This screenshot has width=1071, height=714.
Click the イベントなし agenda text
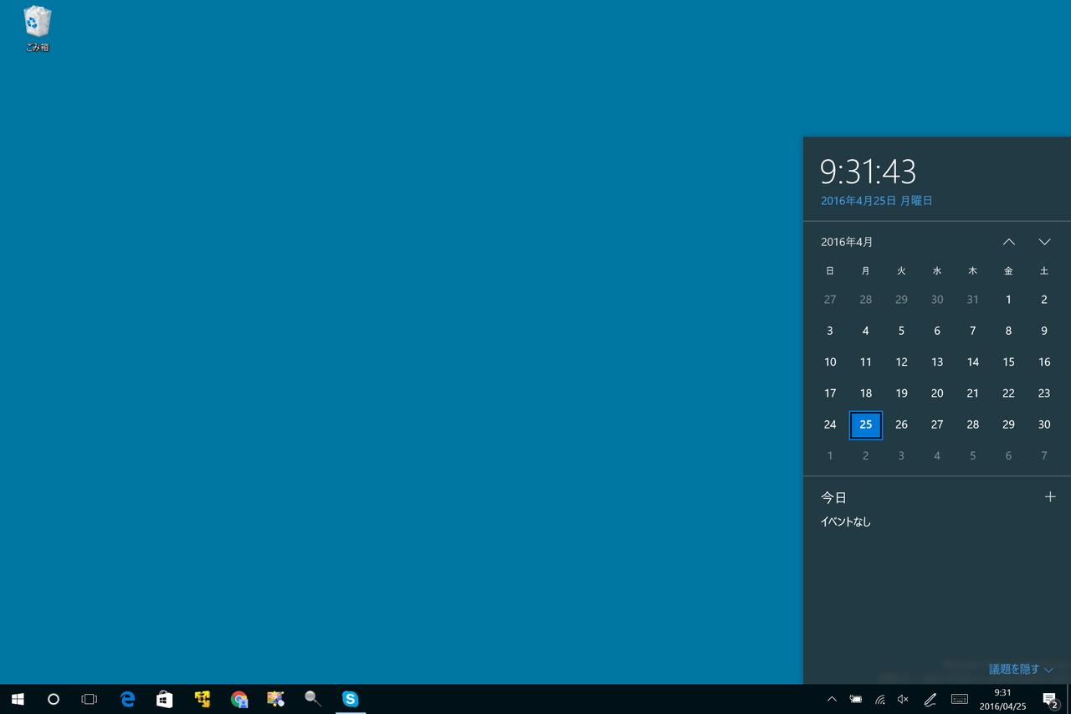click(845, 522)
